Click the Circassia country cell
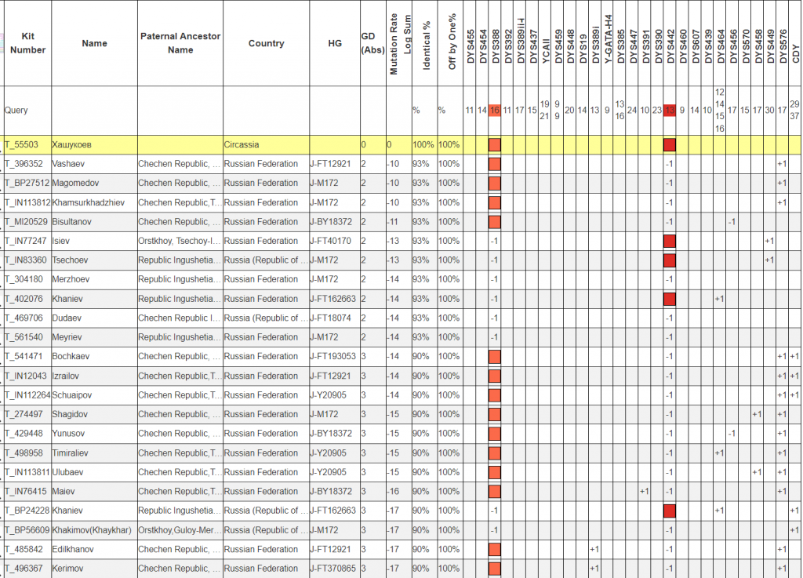The image size is (803, 578). (x=242, y=145)
